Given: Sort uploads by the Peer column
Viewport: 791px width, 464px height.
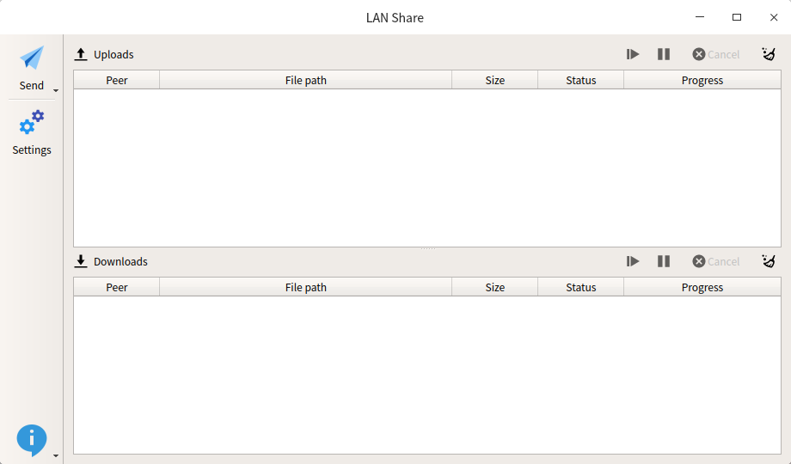Looking at the screenshot, I should point(117,80).
